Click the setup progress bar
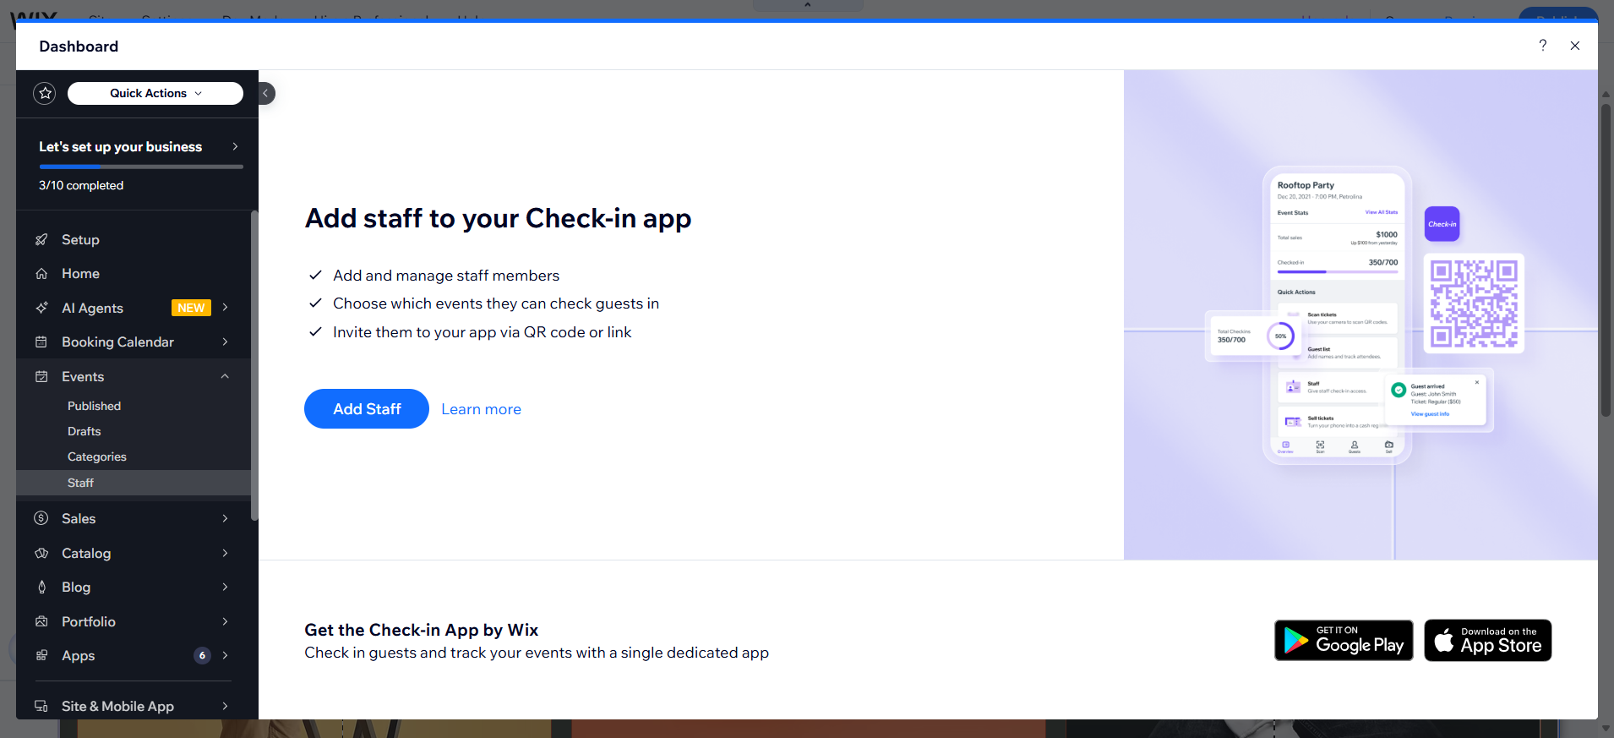1614x738 pixels. (141, 167)
